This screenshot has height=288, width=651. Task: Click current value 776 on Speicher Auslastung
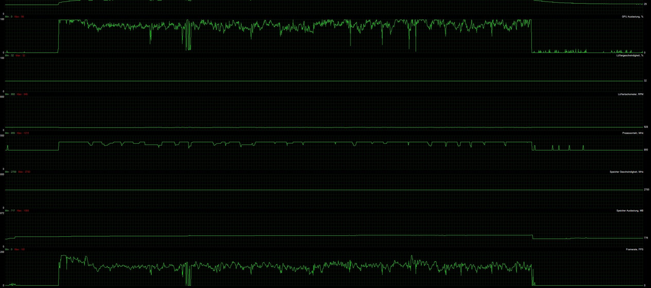click(x=646, y=238)
